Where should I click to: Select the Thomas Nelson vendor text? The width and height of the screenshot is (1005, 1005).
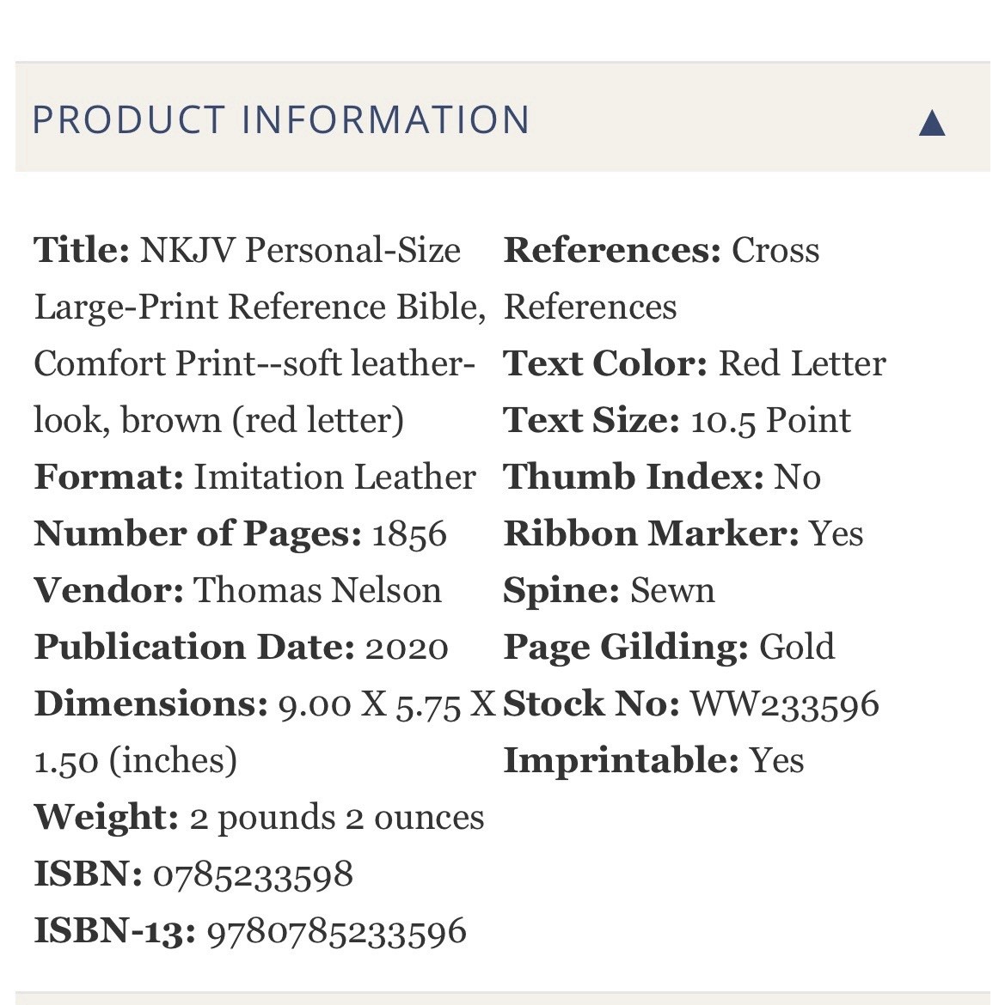[x=317, y=589]
